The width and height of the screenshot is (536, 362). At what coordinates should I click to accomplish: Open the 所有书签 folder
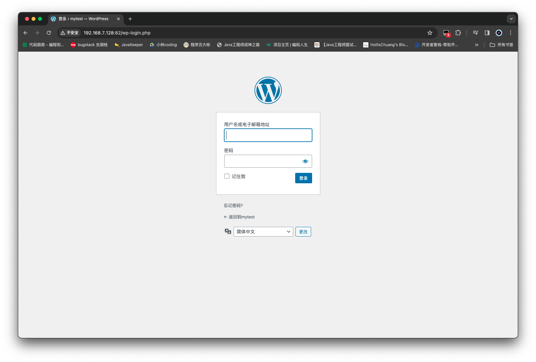click(x=502, y=45)
